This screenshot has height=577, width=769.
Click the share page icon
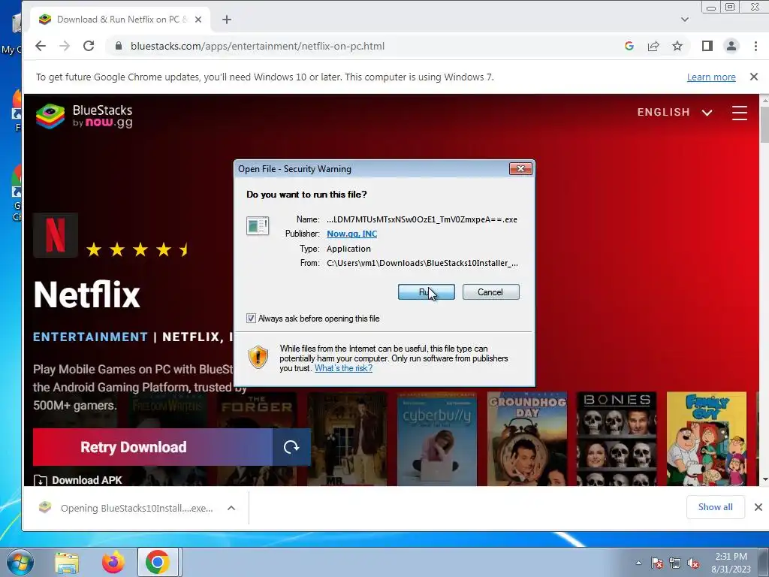653,46
